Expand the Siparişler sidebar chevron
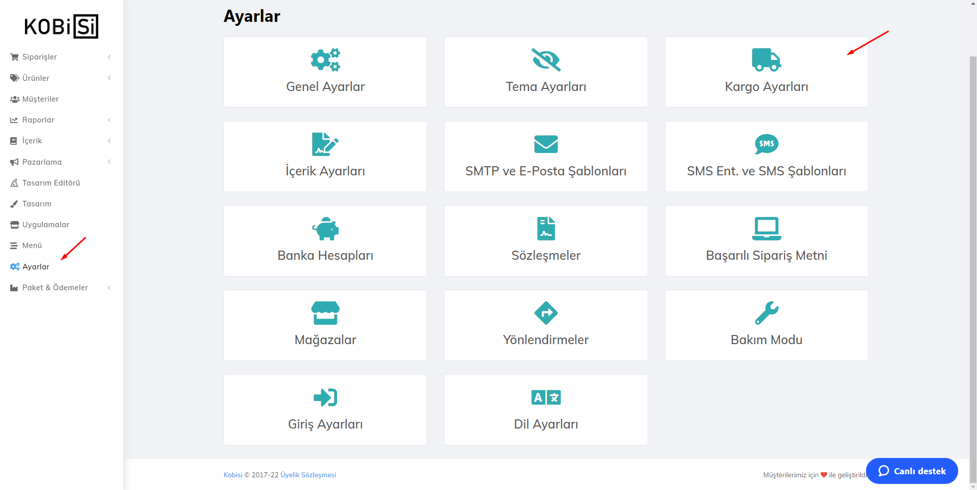The width and height of the screenshot is (977, 490). (x=109, y=57)
